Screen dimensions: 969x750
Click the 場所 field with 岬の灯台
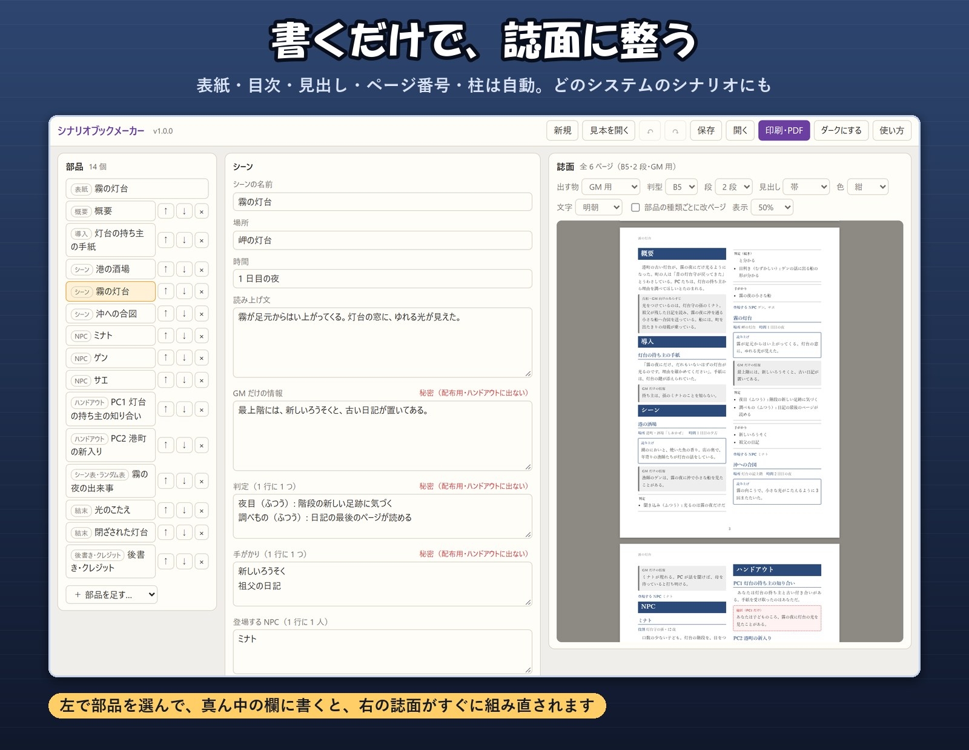[x=383, y=240]
